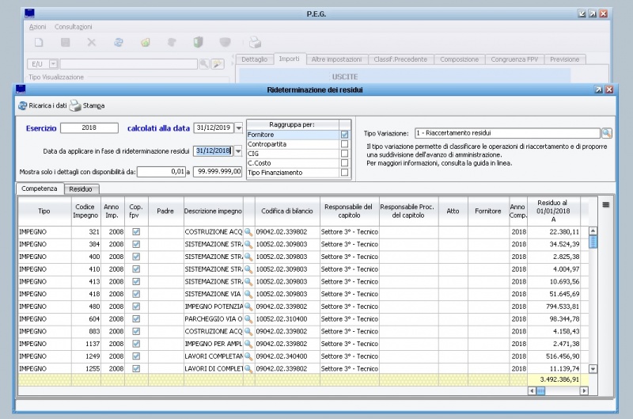Enable grouping by CIG

[344, 154]
